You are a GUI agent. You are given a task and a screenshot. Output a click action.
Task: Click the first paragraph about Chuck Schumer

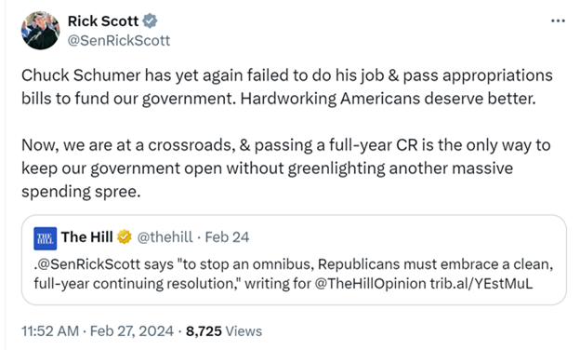(x=287, y=87)
